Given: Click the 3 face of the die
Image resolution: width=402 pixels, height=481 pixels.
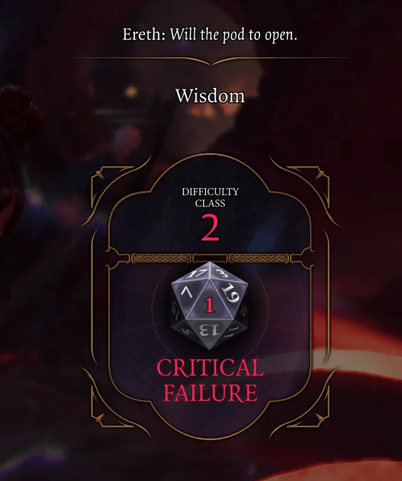Looking at the screenshot, I should pyautogui.click(x=219, y=273).
